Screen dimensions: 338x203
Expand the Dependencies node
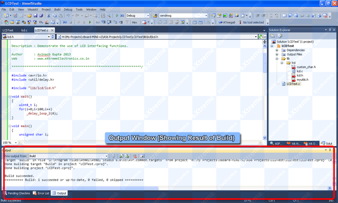[277, 50]
